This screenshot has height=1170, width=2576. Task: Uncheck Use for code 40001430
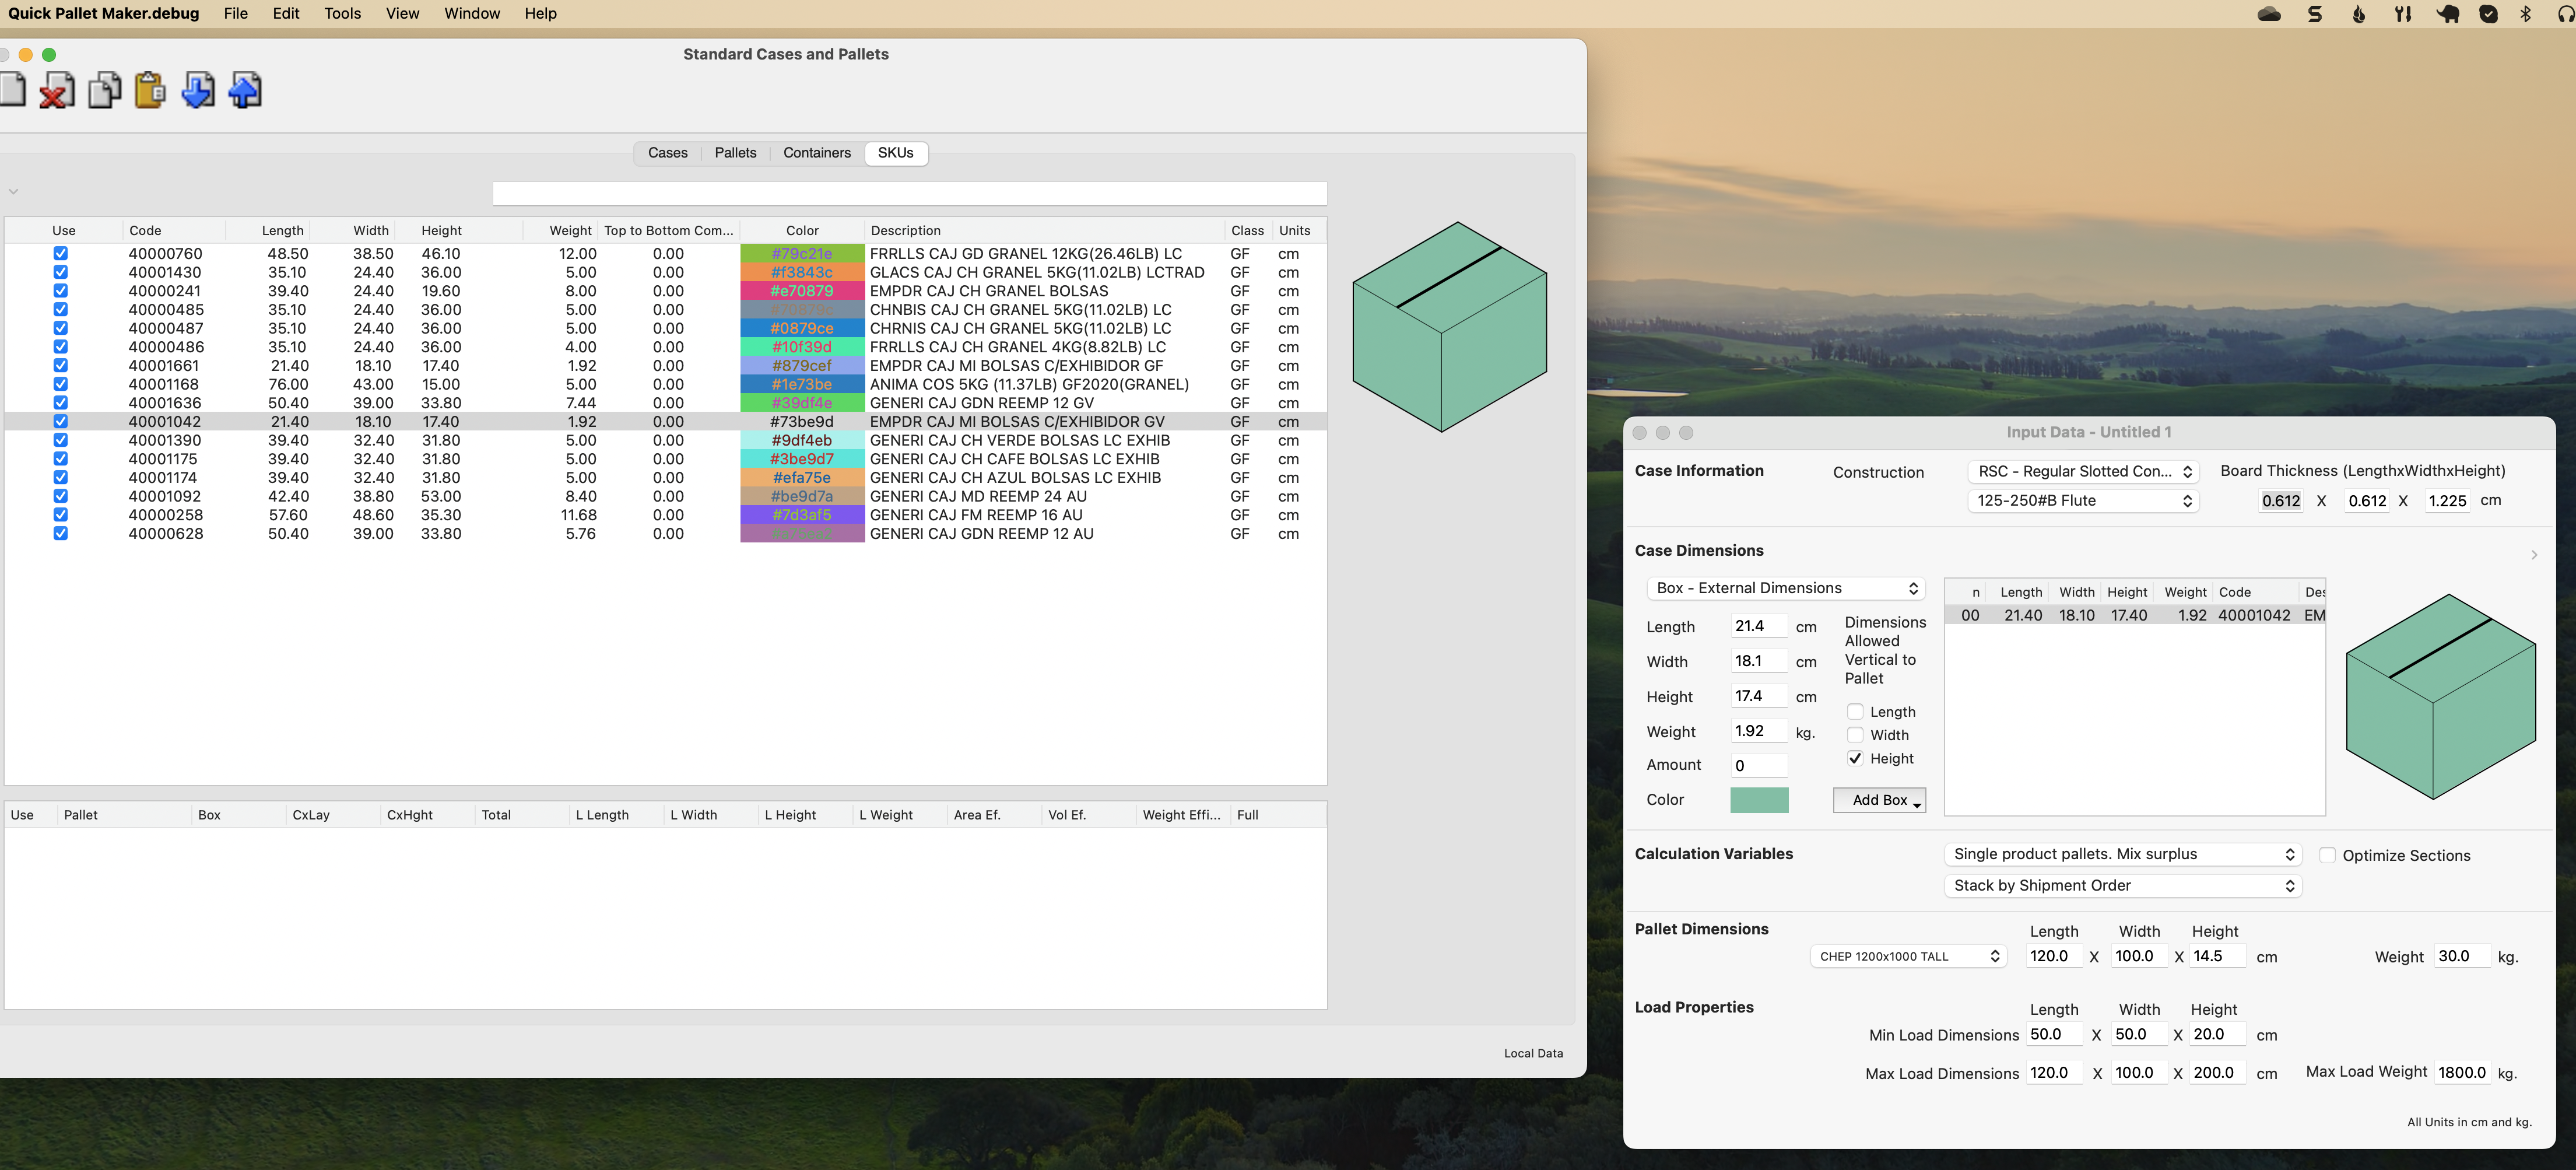(61, 272)
